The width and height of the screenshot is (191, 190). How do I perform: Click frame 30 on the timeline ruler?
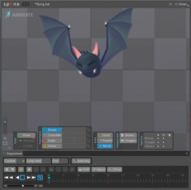[x=138, y=175]
